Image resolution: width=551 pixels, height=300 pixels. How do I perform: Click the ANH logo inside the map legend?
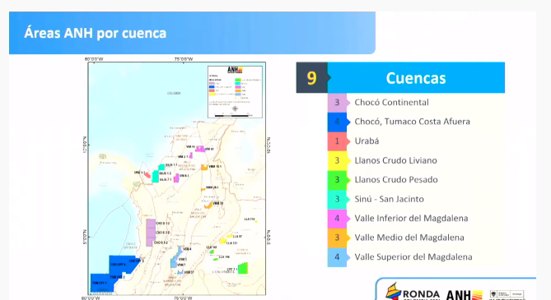[x=235, y=70]
